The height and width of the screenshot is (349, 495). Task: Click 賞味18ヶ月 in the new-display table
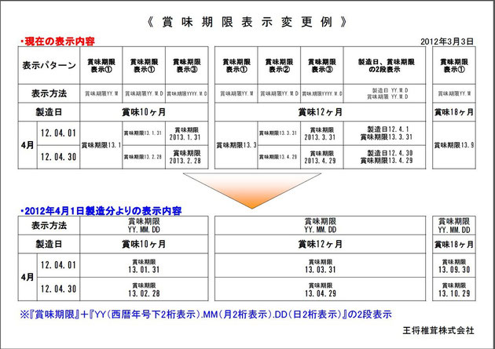[x=454, y=244]
